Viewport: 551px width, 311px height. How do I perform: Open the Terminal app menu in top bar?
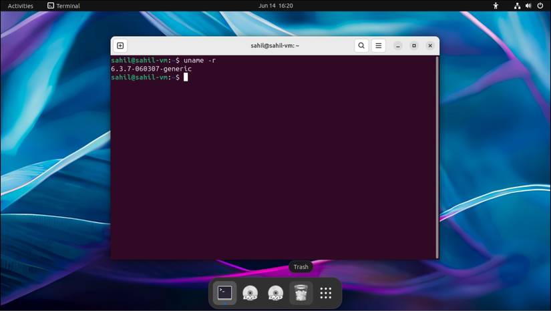tap(63, 6)
